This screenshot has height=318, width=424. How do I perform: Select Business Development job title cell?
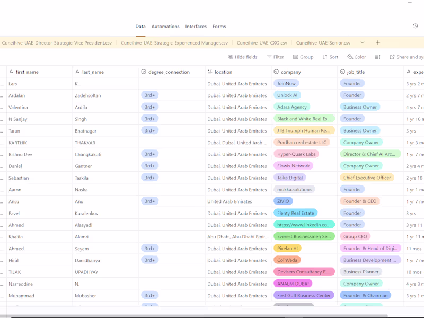click(370, 260)
